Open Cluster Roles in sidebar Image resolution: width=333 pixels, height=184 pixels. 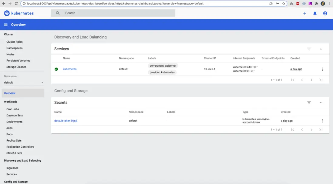[x=15, y=42]
